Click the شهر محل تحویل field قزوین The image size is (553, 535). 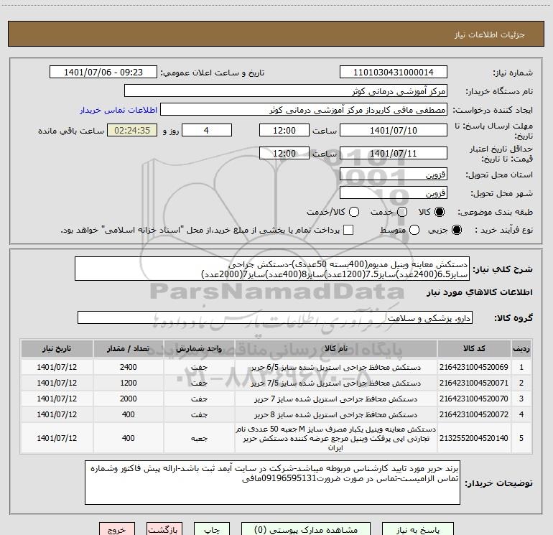point(394,193)
